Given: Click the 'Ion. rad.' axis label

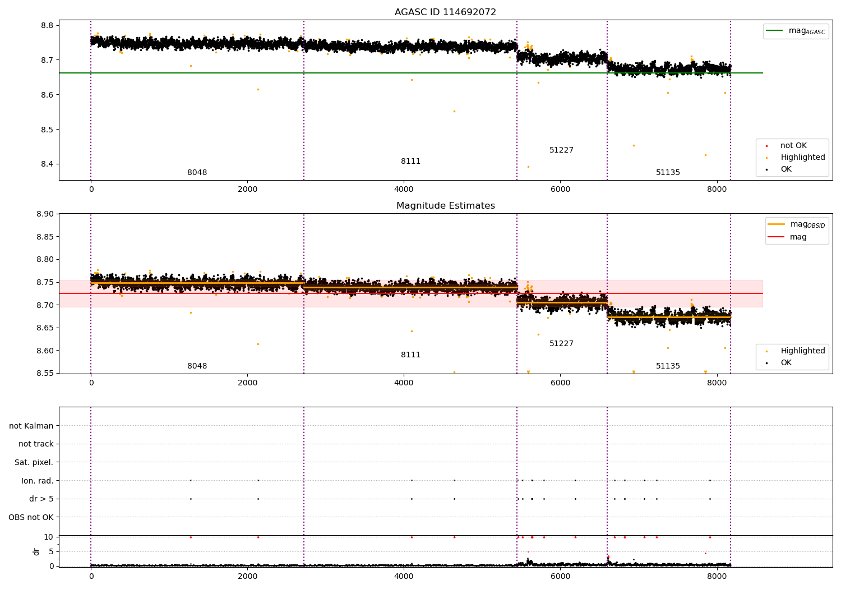Looking at the screenshot, I should point(37,481).
